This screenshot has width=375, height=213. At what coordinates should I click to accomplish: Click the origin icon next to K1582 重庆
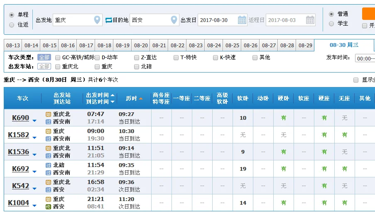click(48, 131)
